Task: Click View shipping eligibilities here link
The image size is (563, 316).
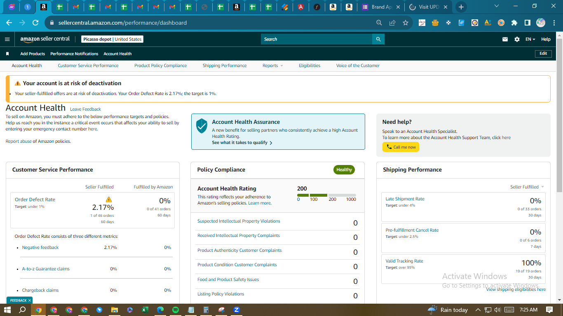Action: click(x=516, y=289)
